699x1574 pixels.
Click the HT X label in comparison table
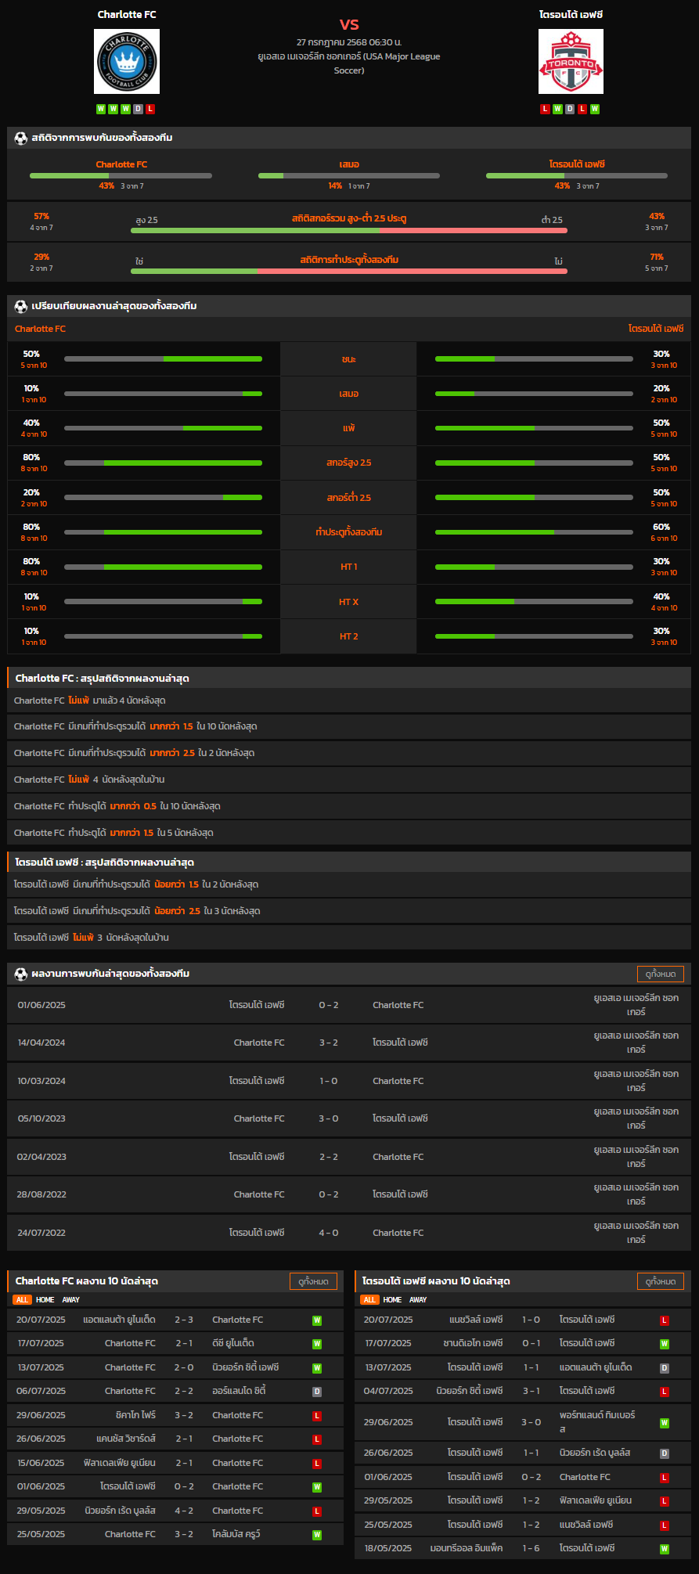(349, 602)
